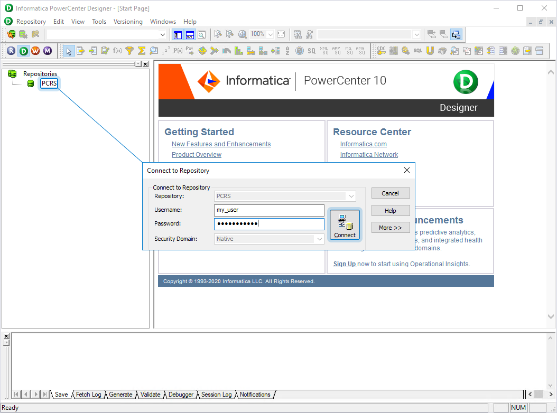Open the Repository dropdown showing PCRS

[351, 196]
